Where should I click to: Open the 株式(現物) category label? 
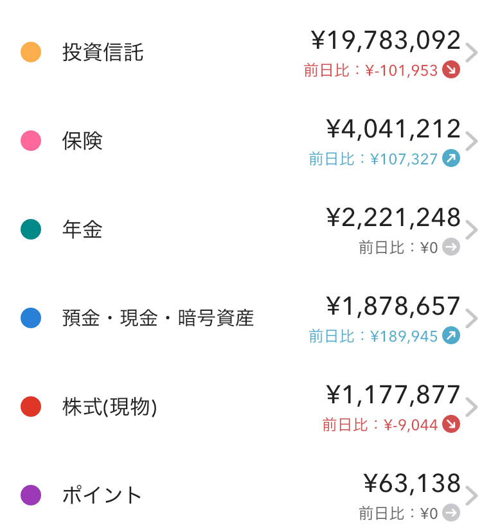pyautogui.click(x=109, y=407)
